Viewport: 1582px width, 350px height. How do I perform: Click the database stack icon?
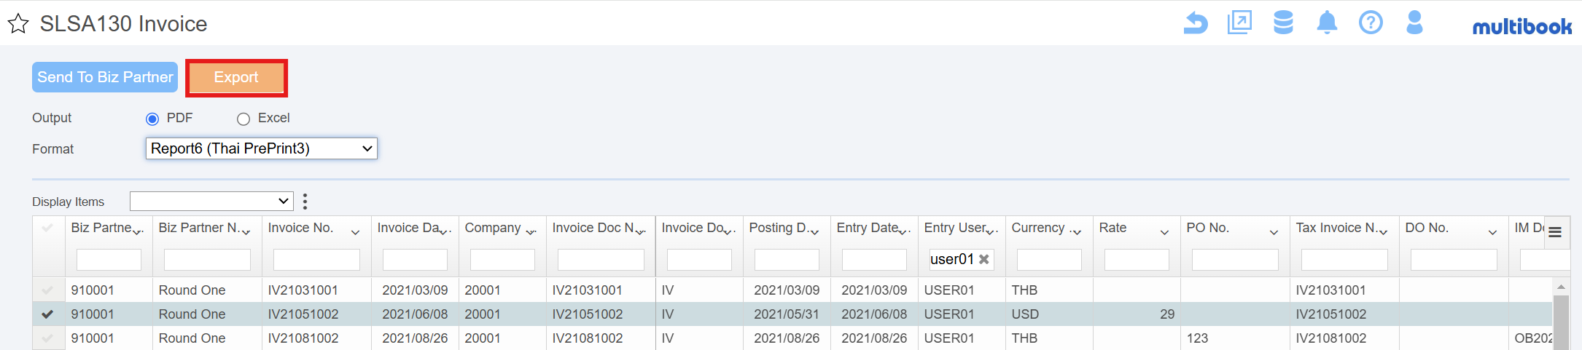click(1283, 23)
